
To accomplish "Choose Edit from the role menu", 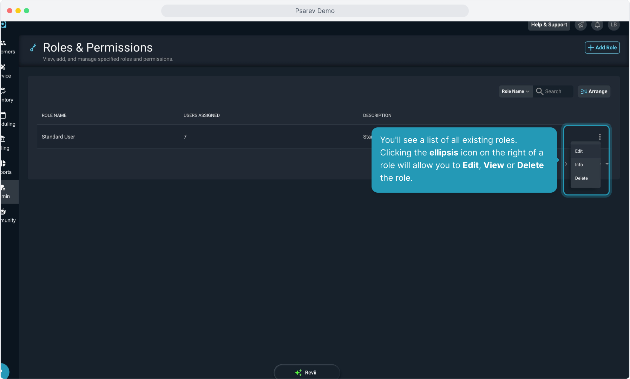I will [579, 151].
